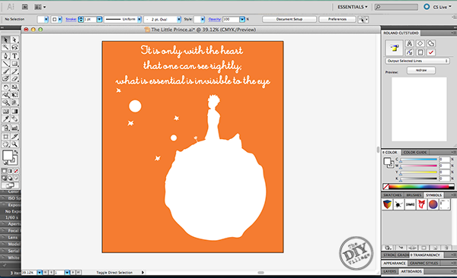Select the Rectangle shape tool
457x278 pixels.
click(x=14, y=64)
